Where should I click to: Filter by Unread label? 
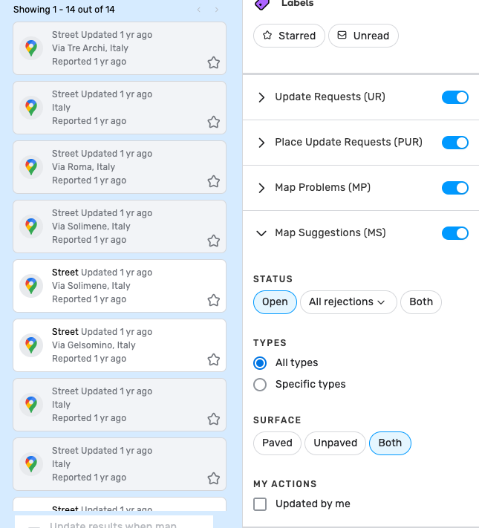[363, 36]
